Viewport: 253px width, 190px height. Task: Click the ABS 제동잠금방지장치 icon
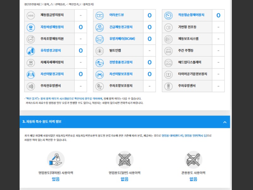pyautogui.click(x=31, y=15)
